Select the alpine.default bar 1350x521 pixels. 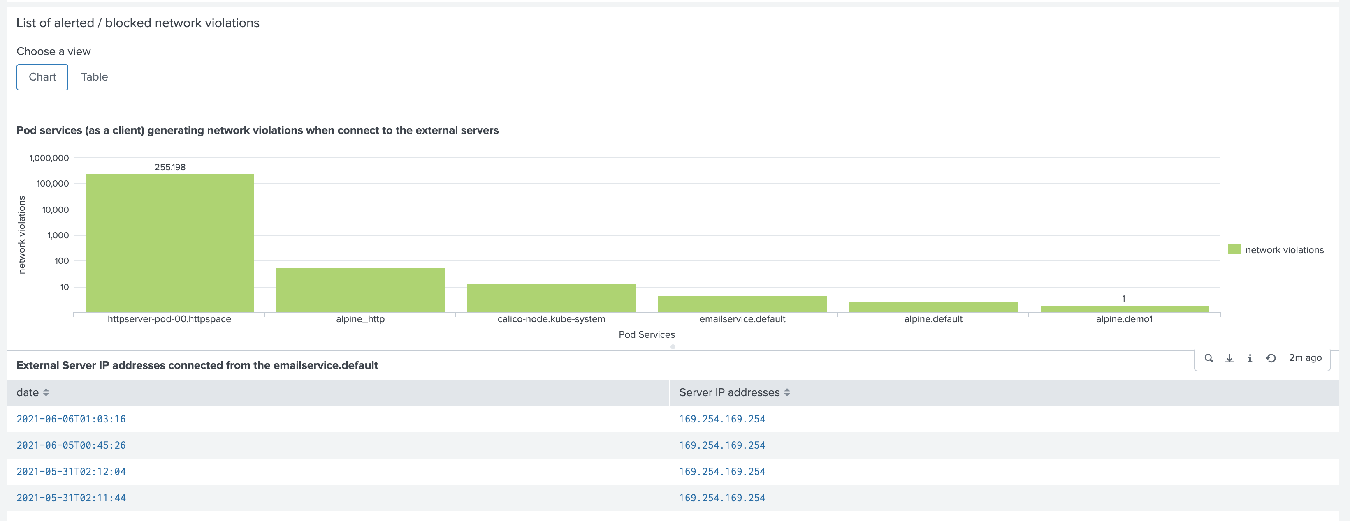pyautogui.click(x=933, y=307)
